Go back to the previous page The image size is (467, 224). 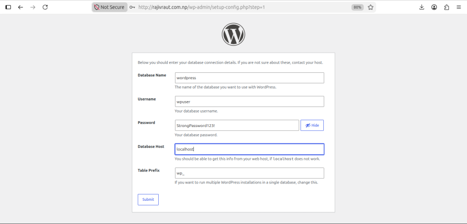point(21,7)
